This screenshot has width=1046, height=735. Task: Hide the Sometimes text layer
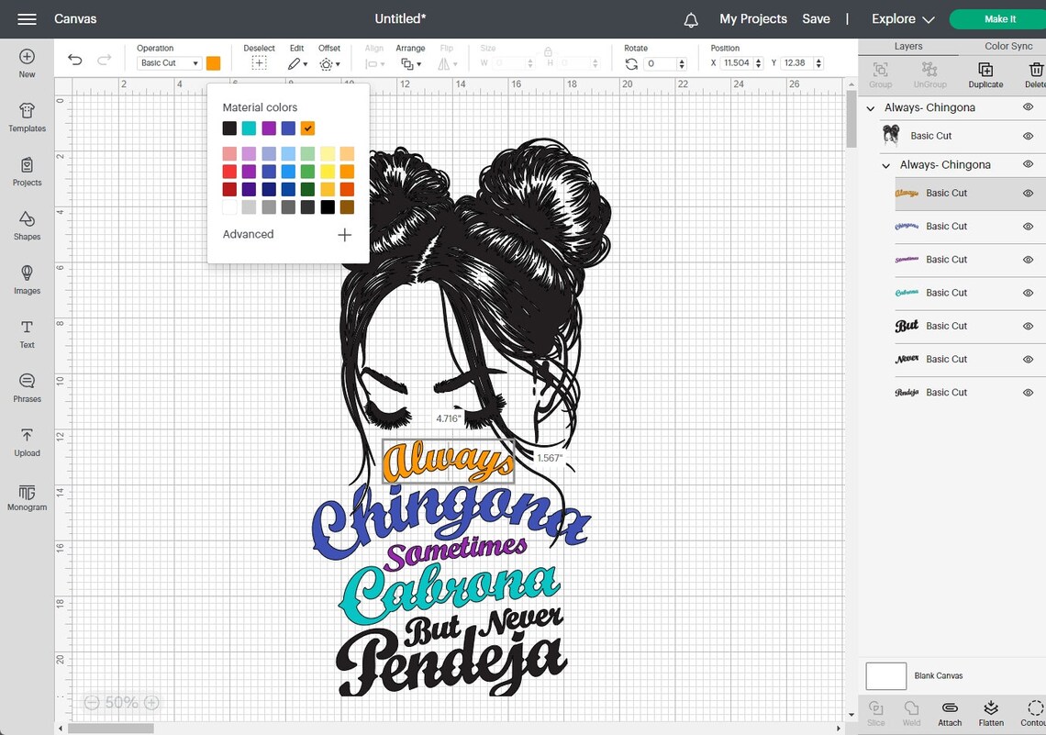point(1028,260)
